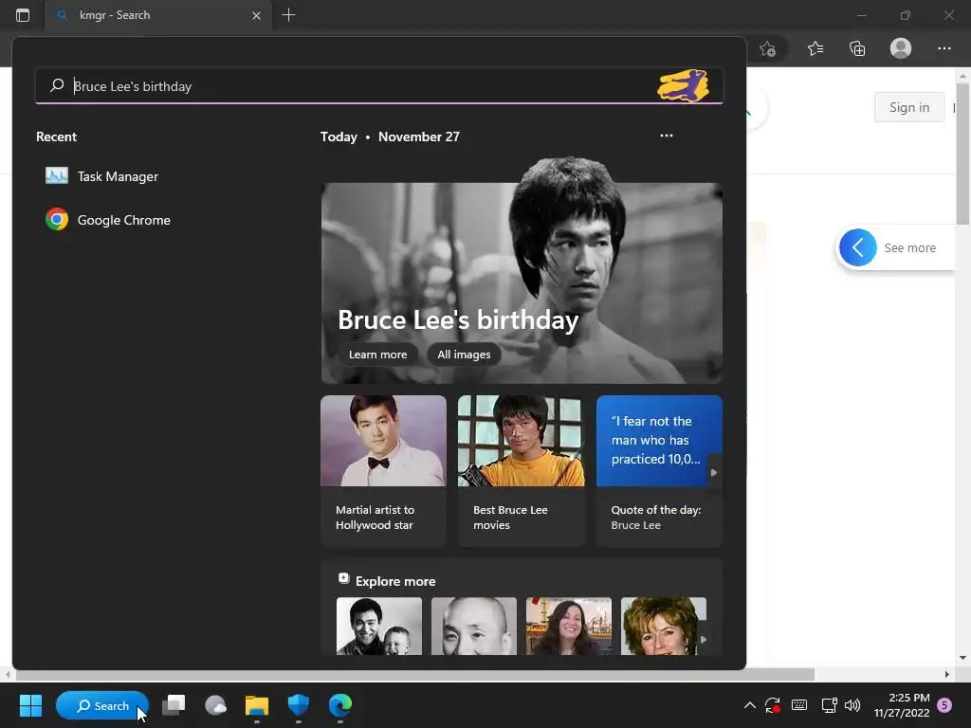The image size is (971, 728).
Task: Open the notification count badge
Action: [x=944, y=705]
